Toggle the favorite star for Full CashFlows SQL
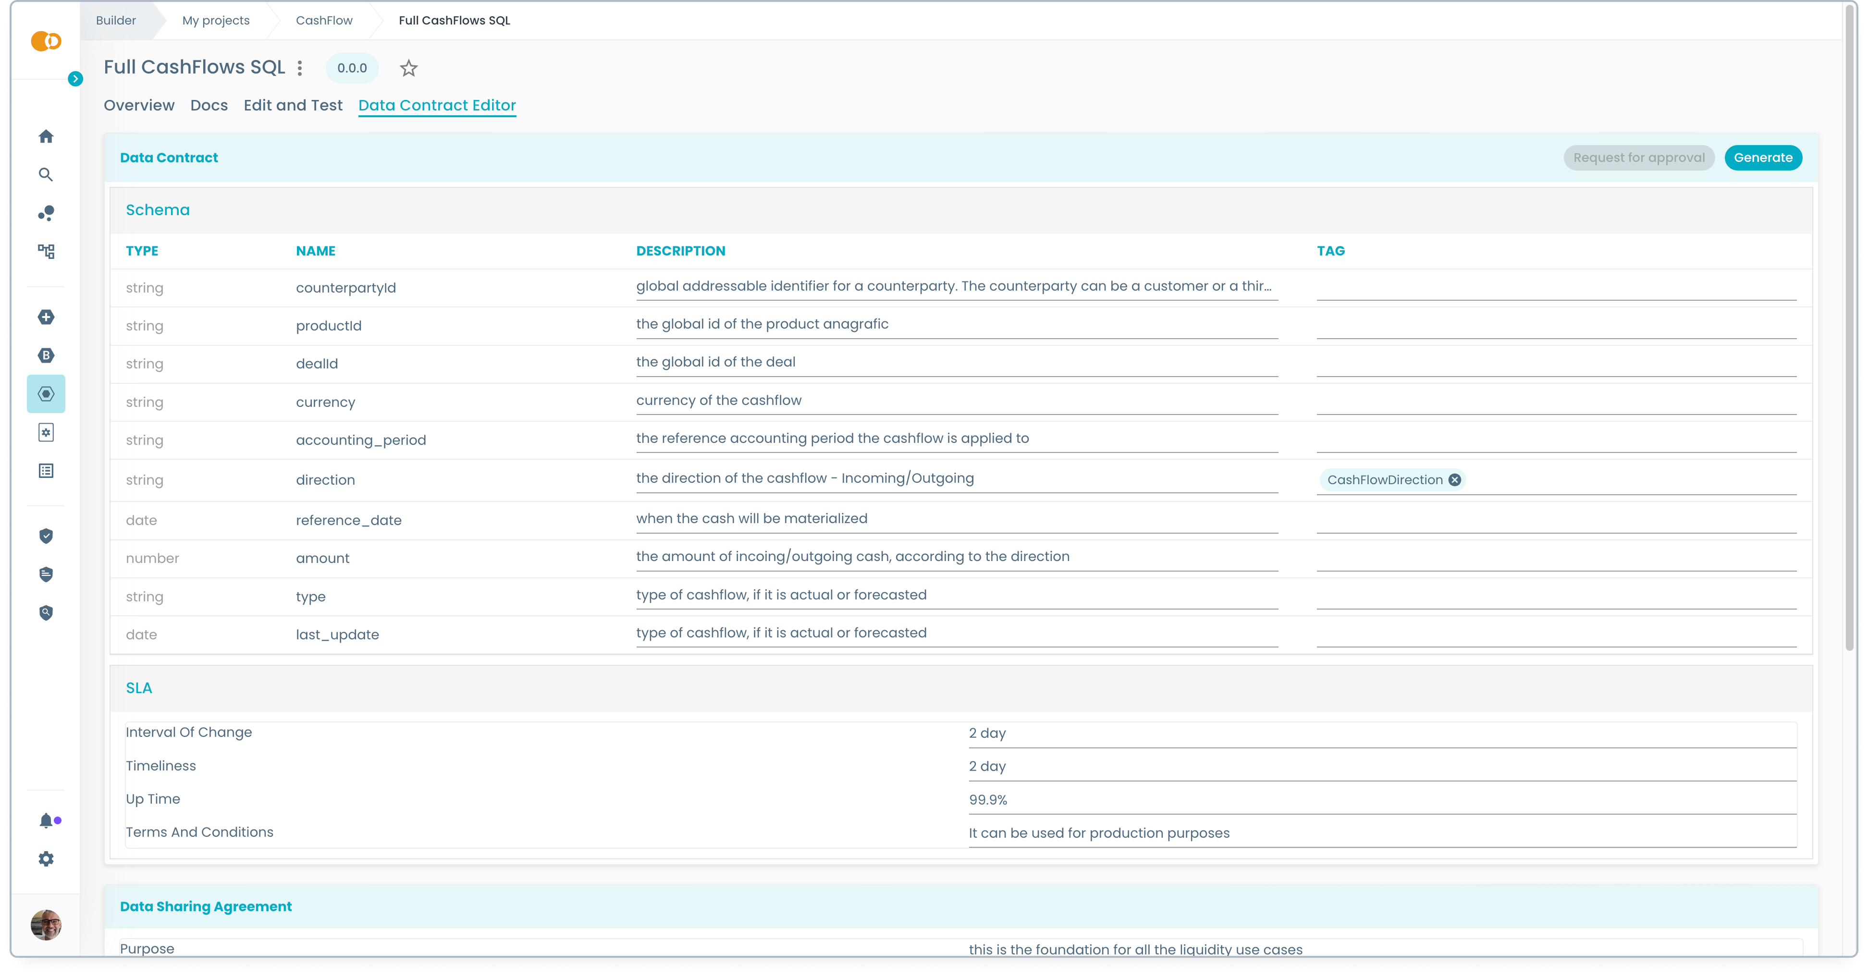 408,68
